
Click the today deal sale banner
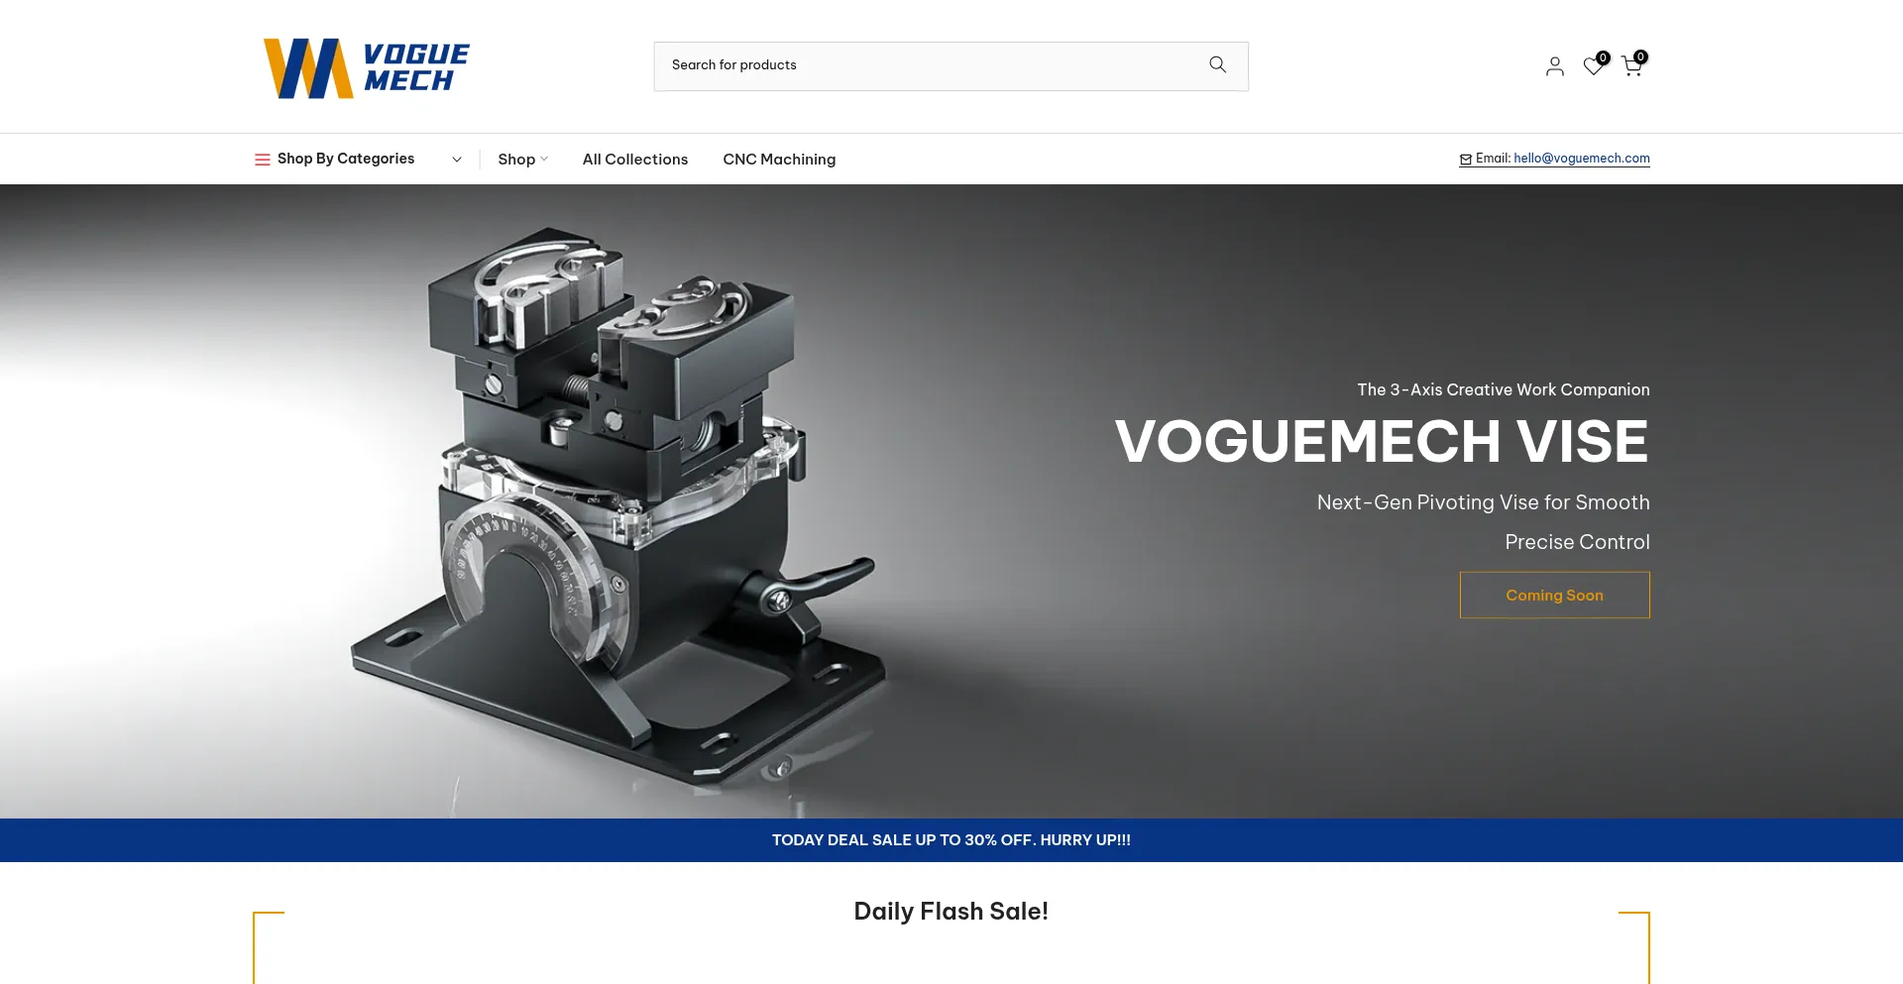tap(951, 840)
